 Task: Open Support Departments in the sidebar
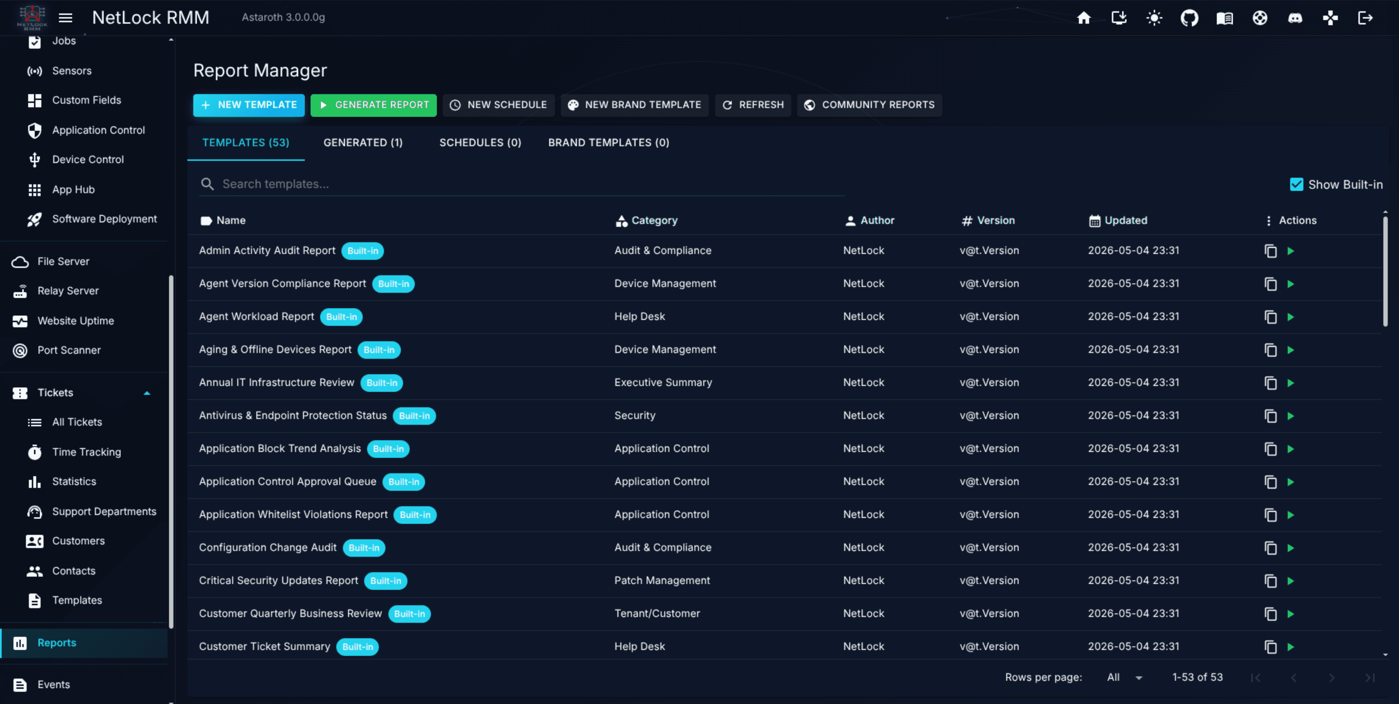coord(84,512)
